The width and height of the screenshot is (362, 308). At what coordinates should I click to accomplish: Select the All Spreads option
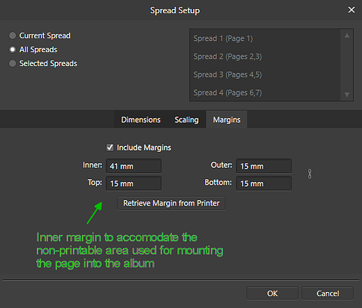(x=13, y=49)
